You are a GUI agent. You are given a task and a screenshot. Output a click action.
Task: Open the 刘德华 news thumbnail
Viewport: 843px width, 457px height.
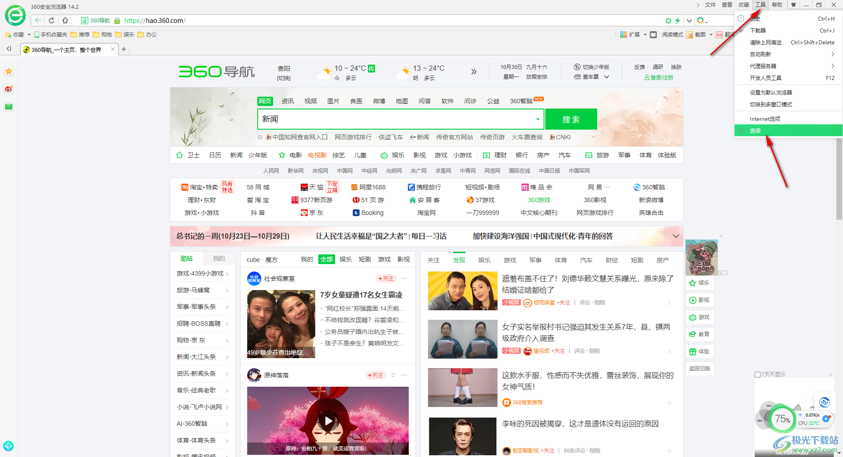click(463, 291)
